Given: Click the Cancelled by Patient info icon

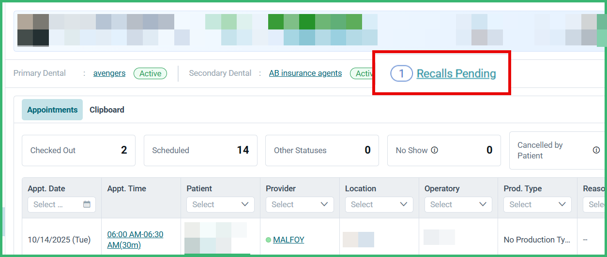Looking at the screenshot, I should (596, 150).
